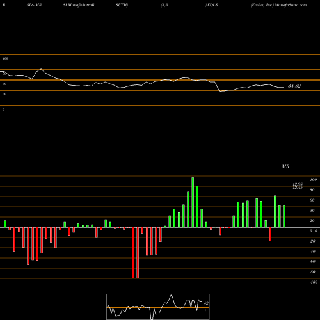
Task: Click the 40 label on MR axis
Action: click(x=312, y=211)
